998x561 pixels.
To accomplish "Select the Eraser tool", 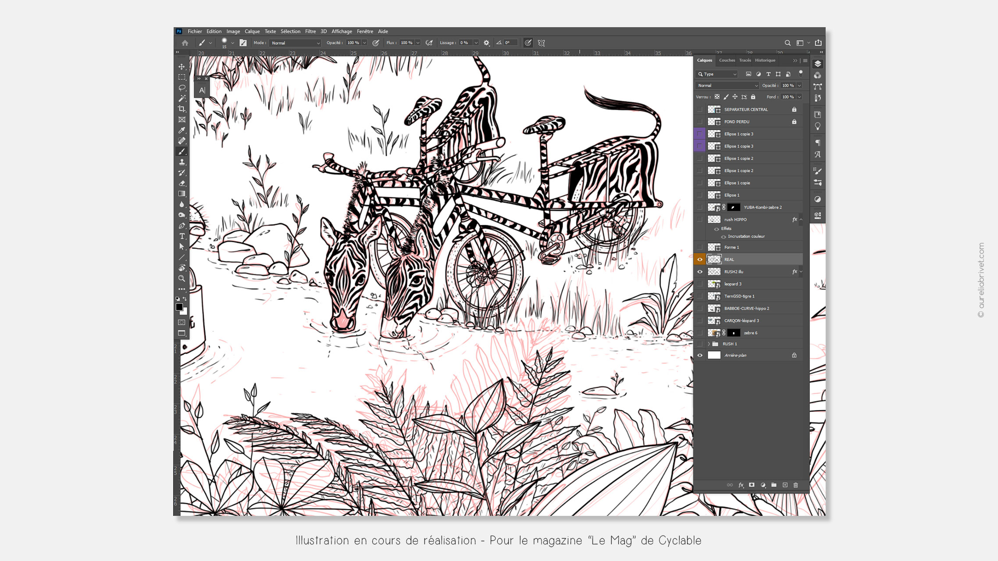I will tap(182, 183).
